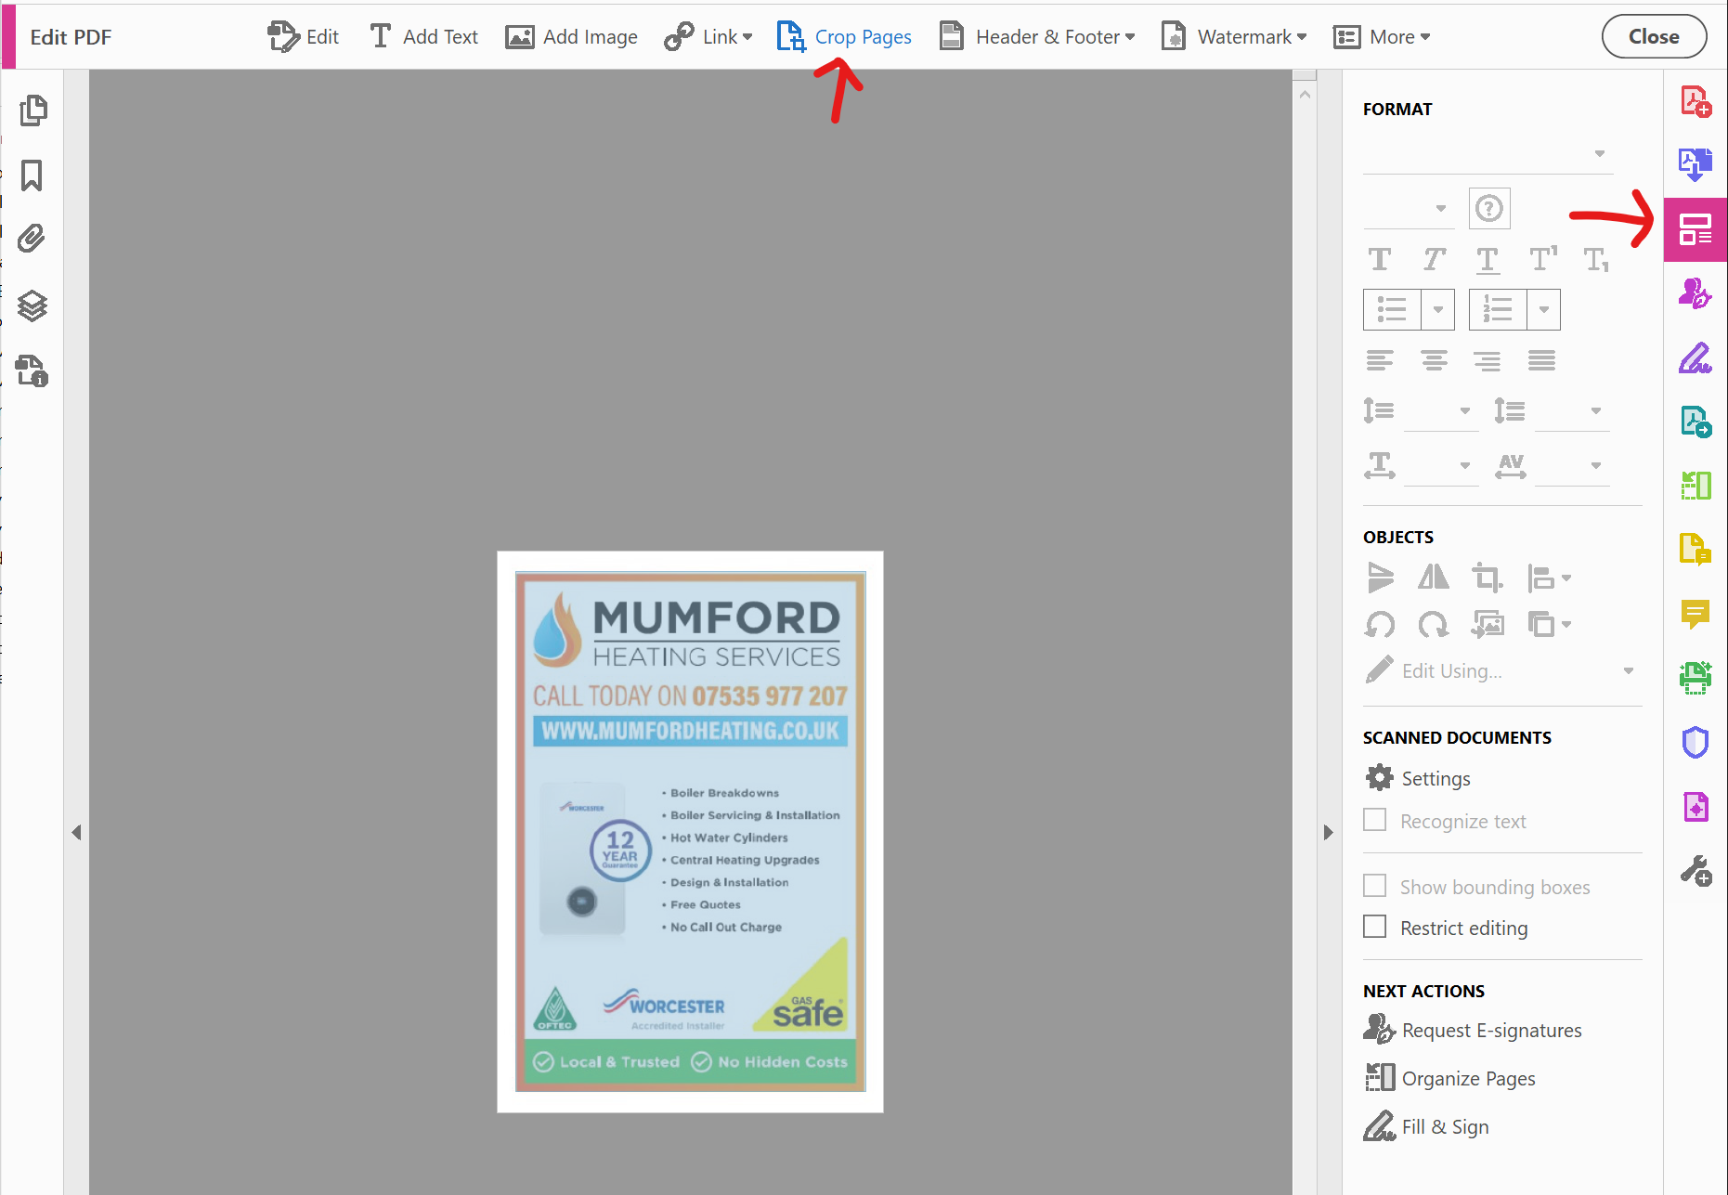Open Header & Footer menu
This screenshot has height=1195, width=1728.
coord(1037,37)
